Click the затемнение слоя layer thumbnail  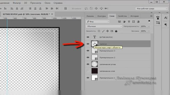coord(95,71)
